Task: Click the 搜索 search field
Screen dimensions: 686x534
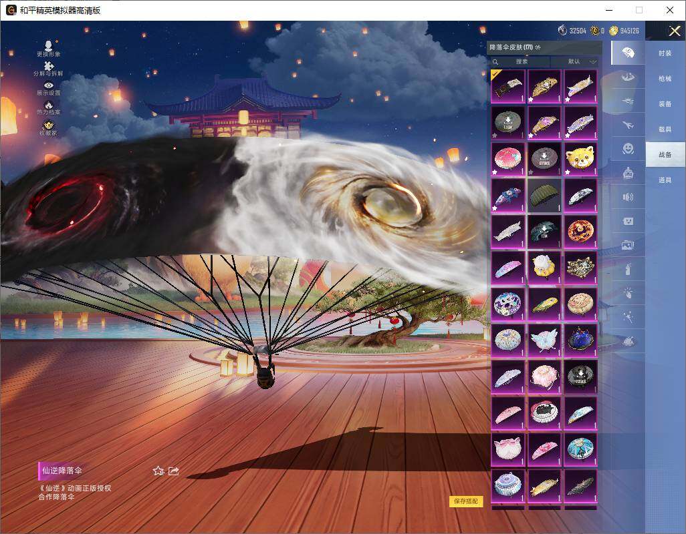Action: (521, 61)
